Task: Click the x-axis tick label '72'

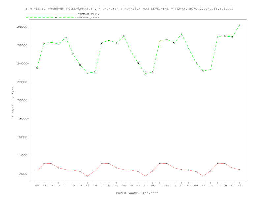Action: point(210,185)
